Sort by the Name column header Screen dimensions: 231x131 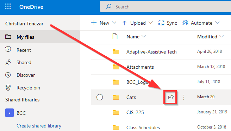(x=133, y=37)
